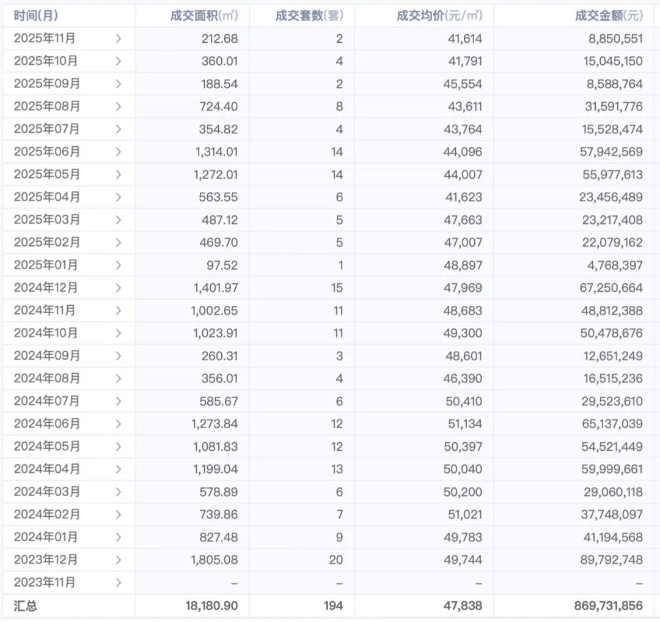Click the 1,805.08 area cell
660x622 pixels.
(x=213, y=560)
